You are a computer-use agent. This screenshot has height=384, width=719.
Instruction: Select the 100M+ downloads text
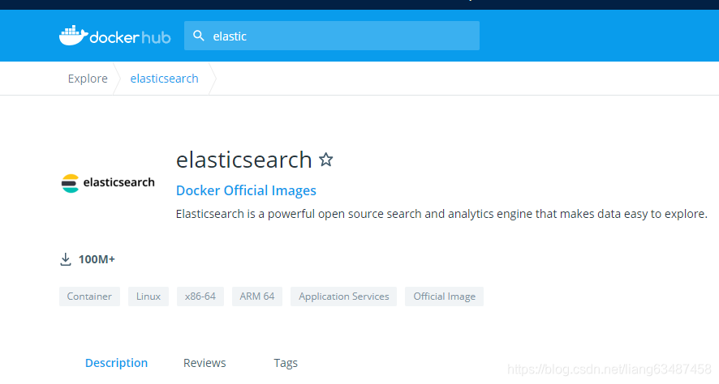[x=97, y=259]
